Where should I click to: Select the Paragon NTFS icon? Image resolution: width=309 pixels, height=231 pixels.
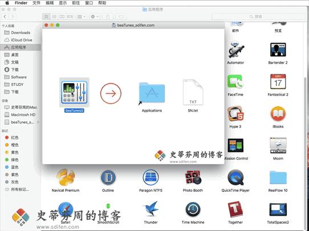point(151,178)
